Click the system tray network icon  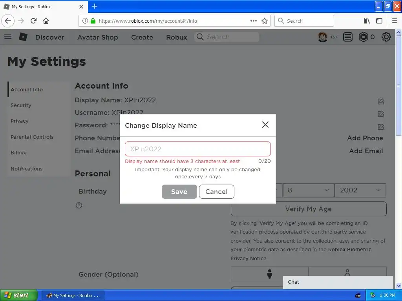[x=373, y=296]
